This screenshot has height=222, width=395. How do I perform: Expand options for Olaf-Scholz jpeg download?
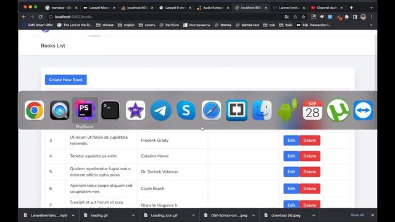pos(254,215)
